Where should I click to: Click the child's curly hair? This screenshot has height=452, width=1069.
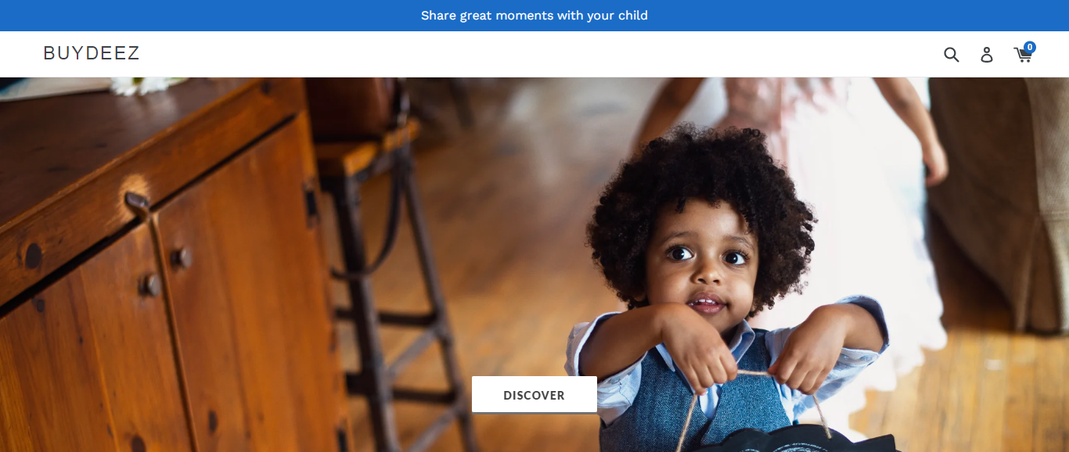pos(700,188)
